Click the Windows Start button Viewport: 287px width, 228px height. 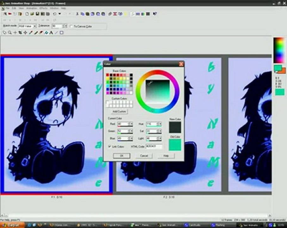12,225
